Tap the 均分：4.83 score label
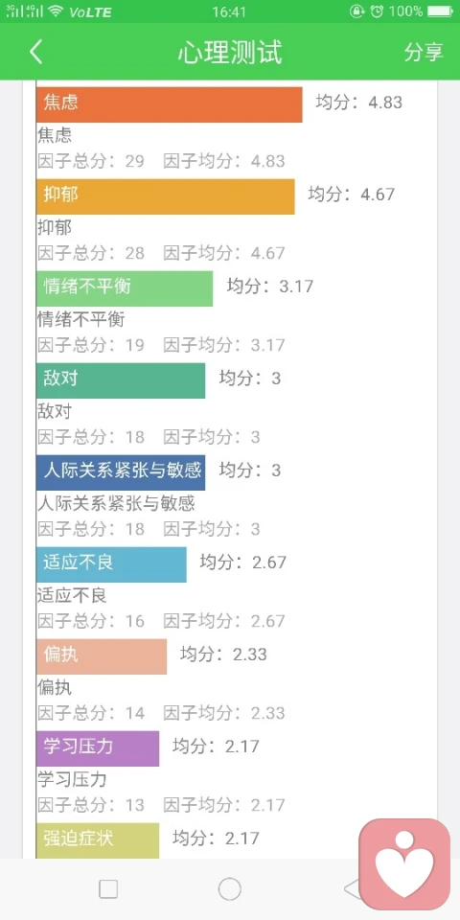Screen dimensions: 460x920 (x=359, y=103)
